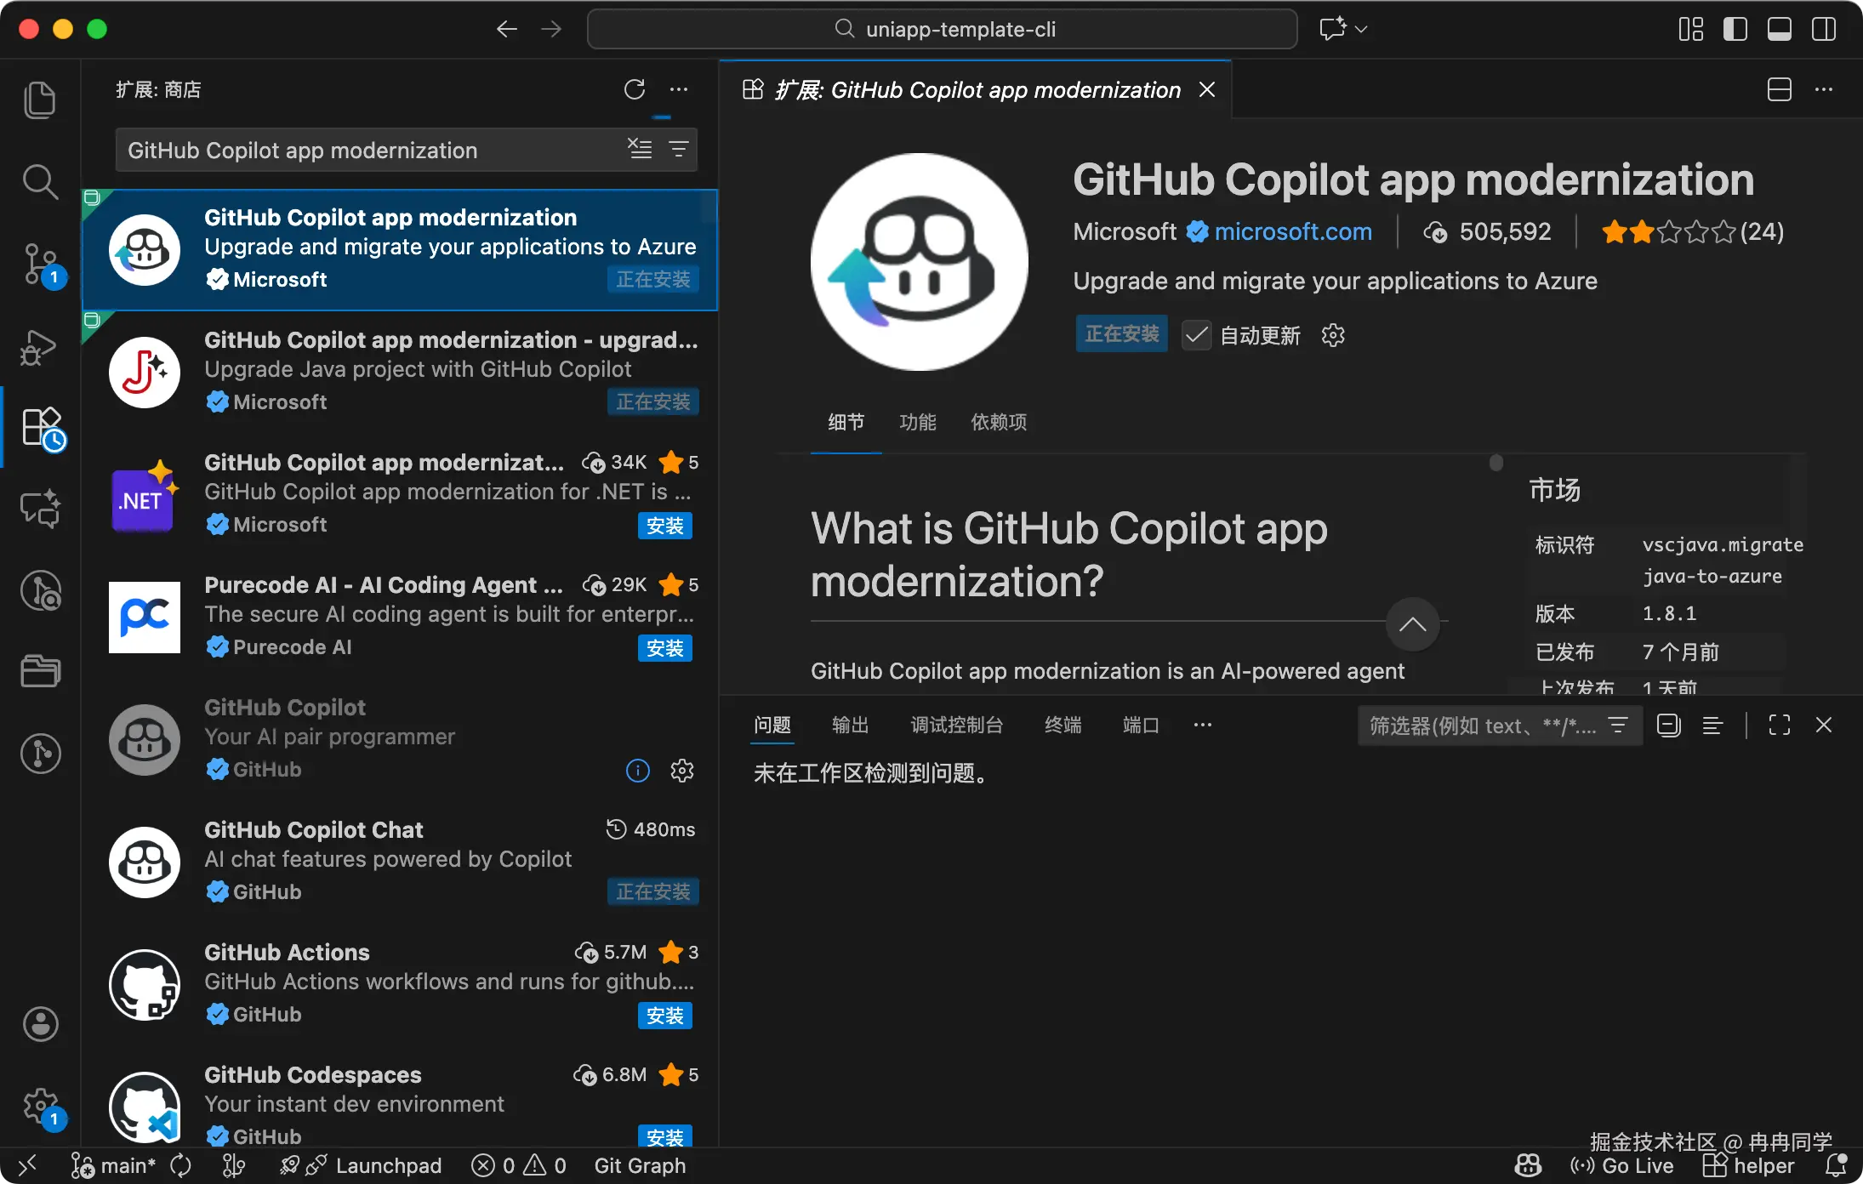Open Run and Debug view
This screenshot has height=1184, width=1863.
pos(39,347)
